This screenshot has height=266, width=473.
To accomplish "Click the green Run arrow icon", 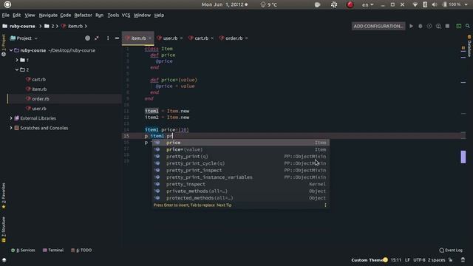I will click(x=411, y=27).
